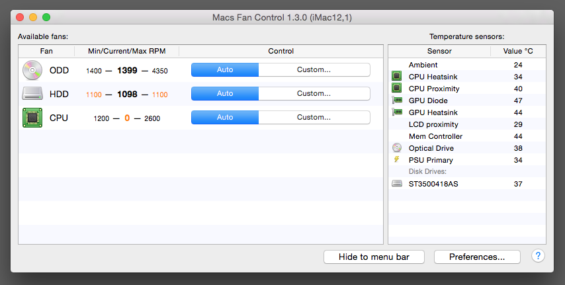
Task: Choose Custom control for CPU fan
Action: pos(314,118)
